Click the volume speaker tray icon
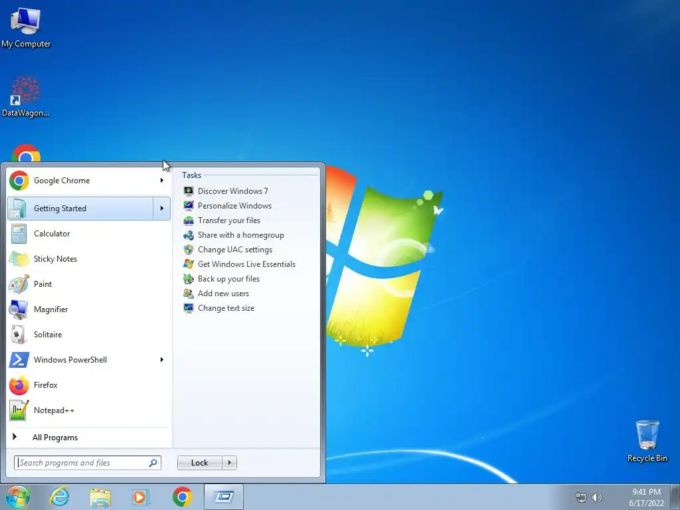Screen dimensions: 680x510 coord(597,497)
